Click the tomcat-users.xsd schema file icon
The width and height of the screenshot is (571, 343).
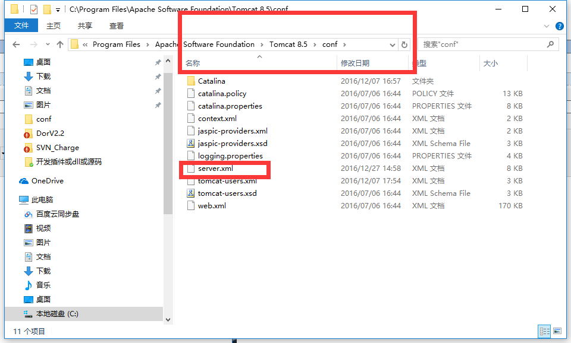[190, 193]
